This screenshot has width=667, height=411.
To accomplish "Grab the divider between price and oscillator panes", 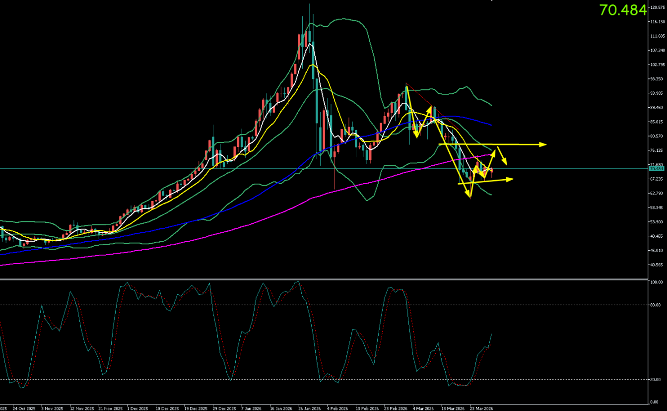I will click(323, 279).
